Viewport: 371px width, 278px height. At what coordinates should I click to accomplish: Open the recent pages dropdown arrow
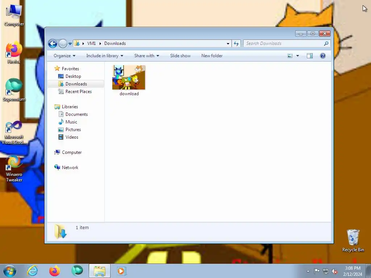[x=70, y=44]
